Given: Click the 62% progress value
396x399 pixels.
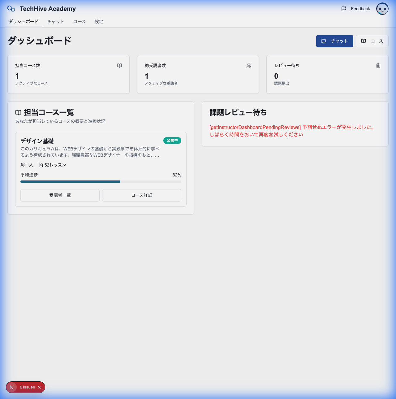Looking at the screenshot, I should pyautogui.click(x=177, y=175).
